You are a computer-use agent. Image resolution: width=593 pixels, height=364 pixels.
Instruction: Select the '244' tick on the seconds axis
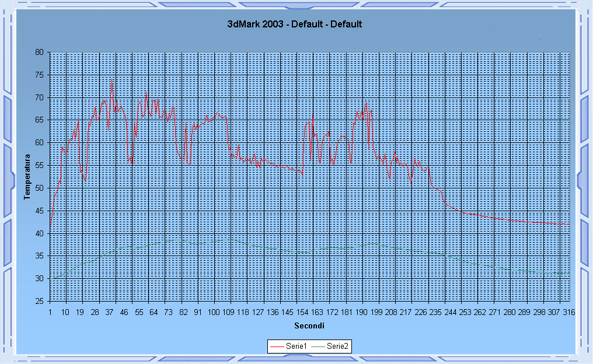click(x=450, y=312)
